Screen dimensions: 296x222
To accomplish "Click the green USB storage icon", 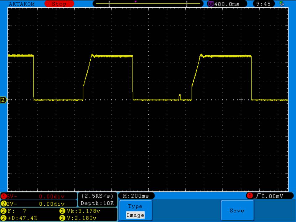I will pyautogui.click(x=281, y=4).
